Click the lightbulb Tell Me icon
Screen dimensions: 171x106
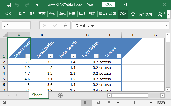pos(133,14)
